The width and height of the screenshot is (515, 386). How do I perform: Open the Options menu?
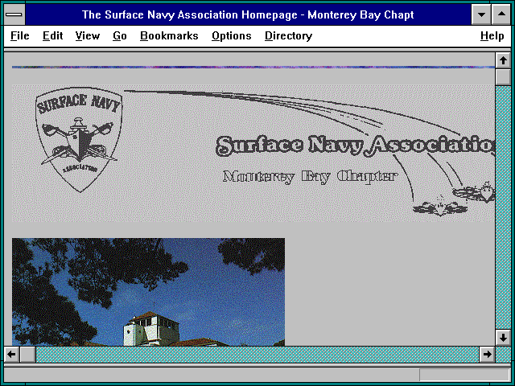pyautogui.click(x=232, y=35)
